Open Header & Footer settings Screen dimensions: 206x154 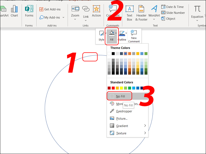[x=141, y=13]
